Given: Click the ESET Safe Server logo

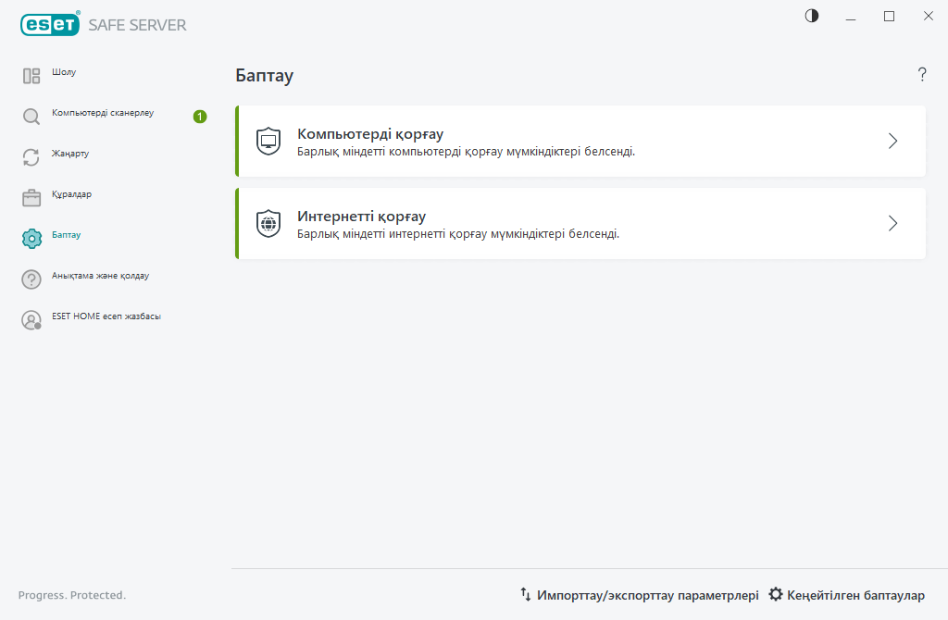Looking at the screenshot, I should click(103, 25).
